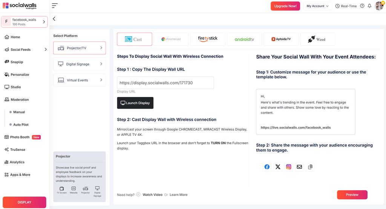
Task: Click the Upgrade Now! button
Action: (285, 6)
